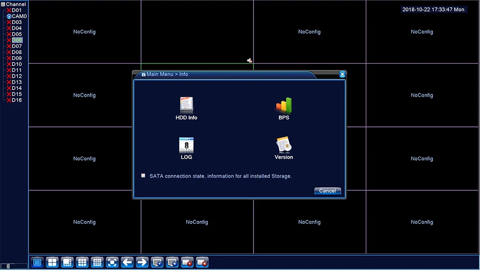Click the stop recording icon
The width and height of the screenshot is (480, 275).
203,262
